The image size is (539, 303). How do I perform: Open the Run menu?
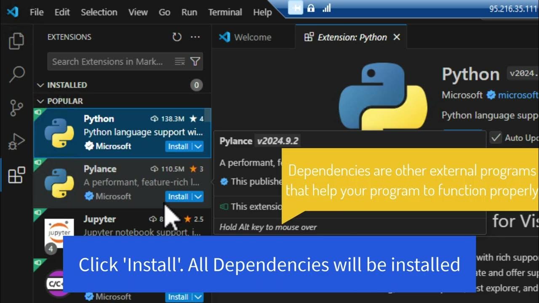189,12
